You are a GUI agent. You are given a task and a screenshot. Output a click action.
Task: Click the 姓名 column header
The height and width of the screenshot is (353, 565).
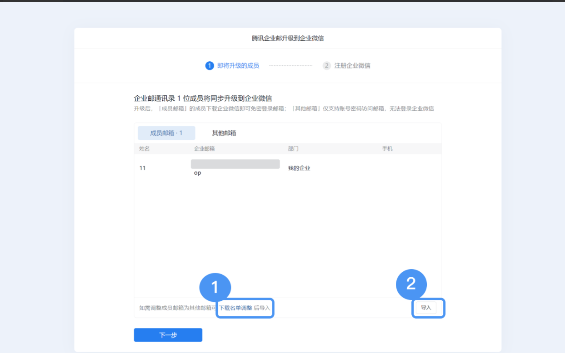144,148
